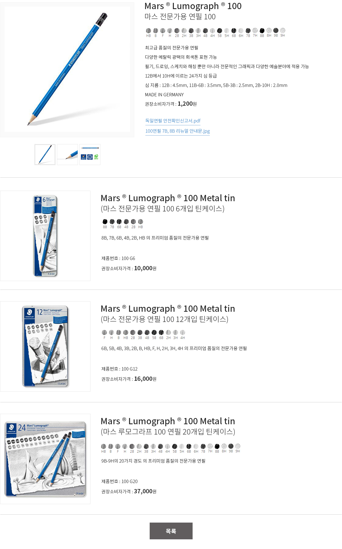Click the 6-piece metal tin product image
Image resolution: width=342 pixels, height=549 pixels.
[x=45, y=236]
